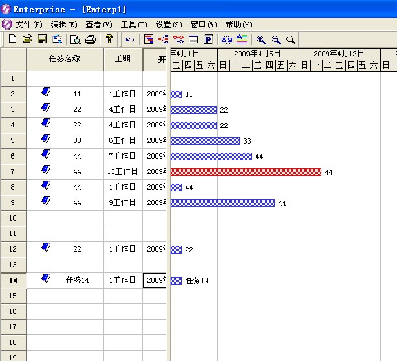Viewport: 397px width, 361px height.
Task: Select row header number 10
Action: point(13,218)
